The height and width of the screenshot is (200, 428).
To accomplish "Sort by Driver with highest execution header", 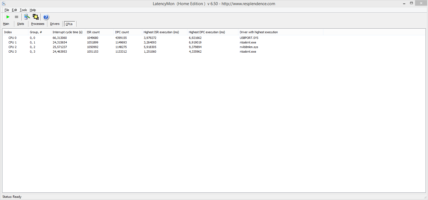I will tap(281, 32).
